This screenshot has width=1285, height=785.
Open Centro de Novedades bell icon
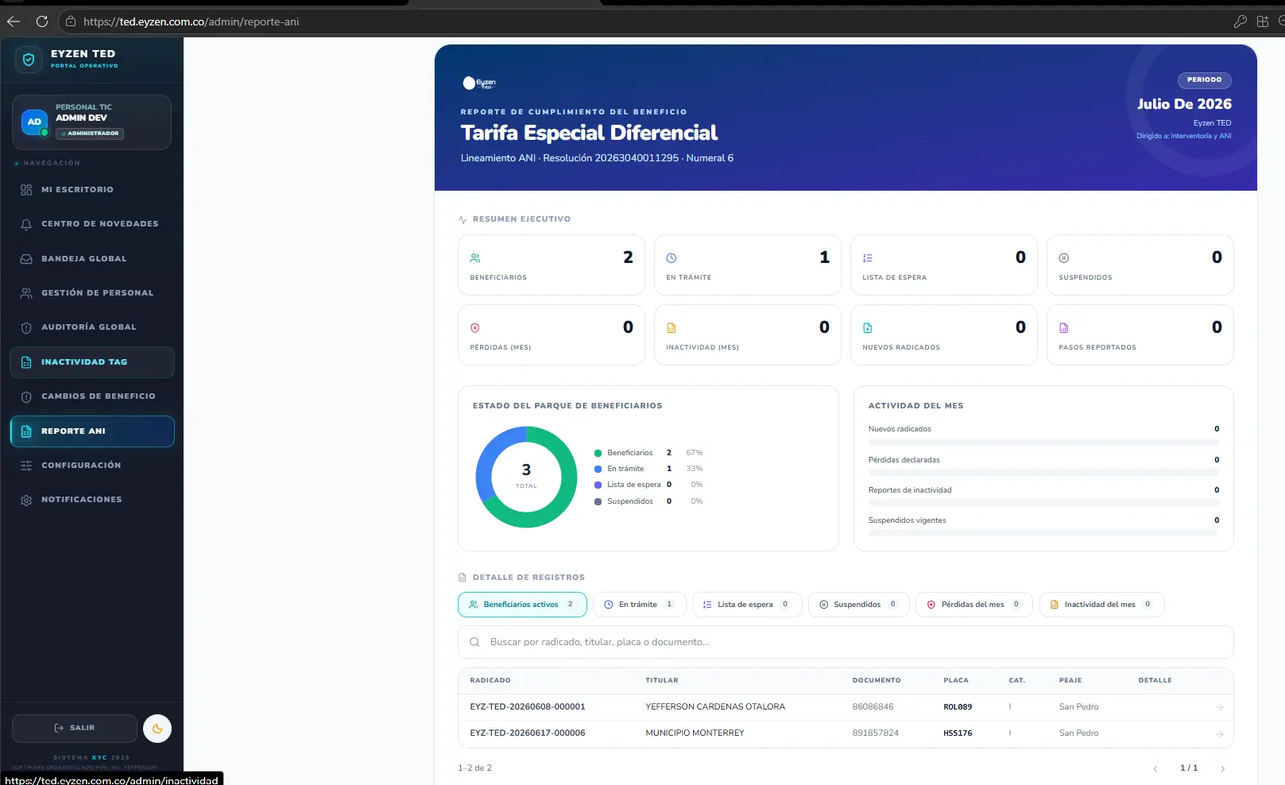pos(26,224)
